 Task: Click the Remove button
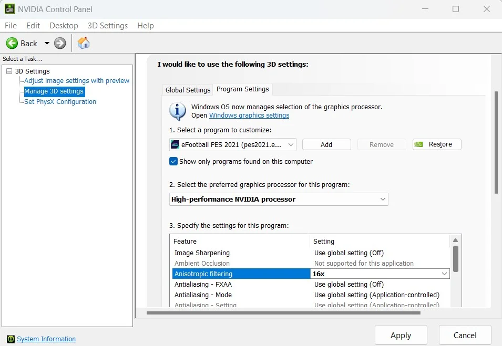(x=382, y=144)
